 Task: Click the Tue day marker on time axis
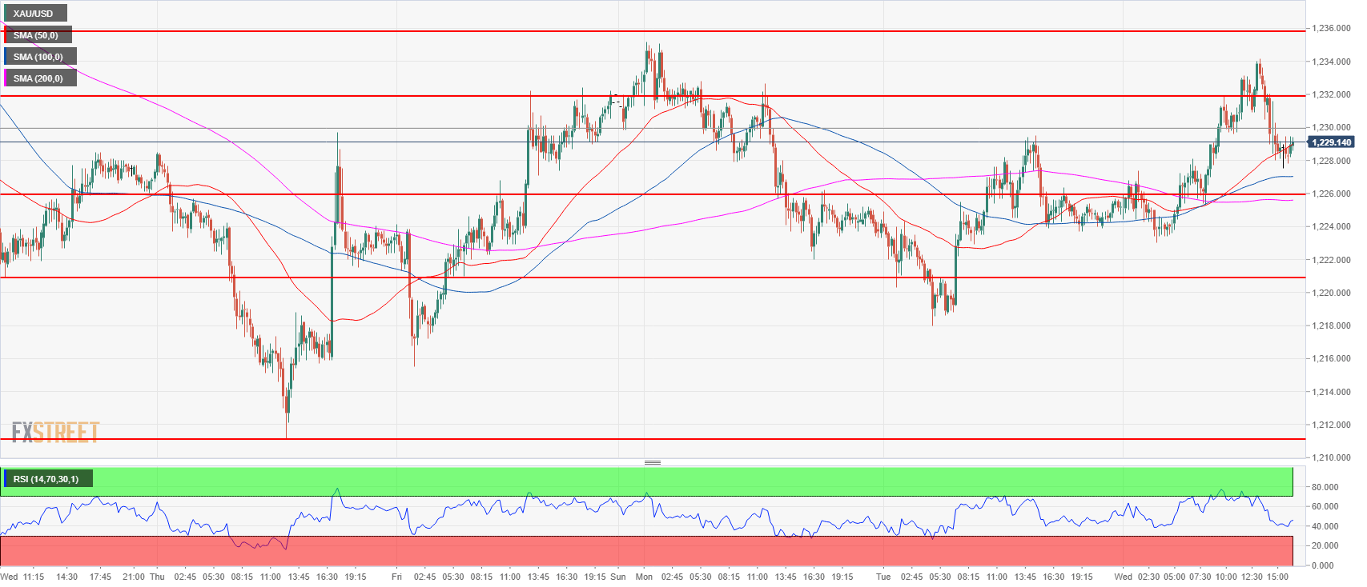883,577
